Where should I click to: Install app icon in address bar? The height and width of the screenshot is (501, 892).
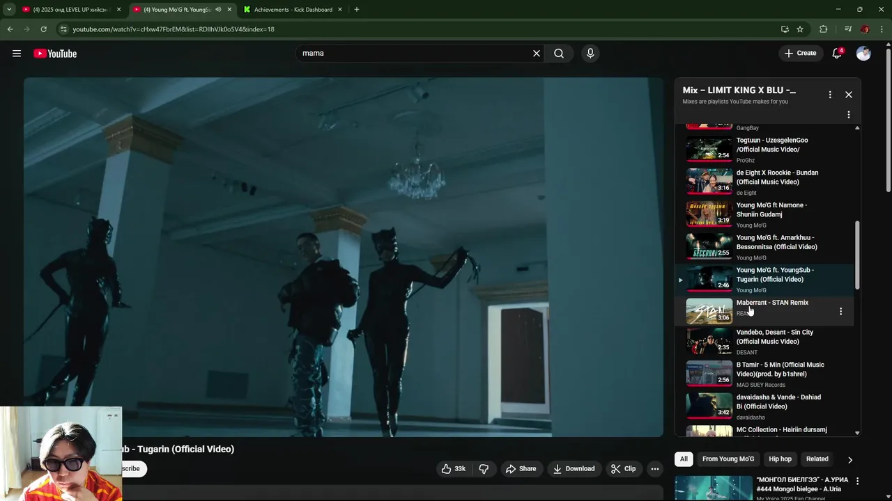pyautogui.click(x=785, y=29)
